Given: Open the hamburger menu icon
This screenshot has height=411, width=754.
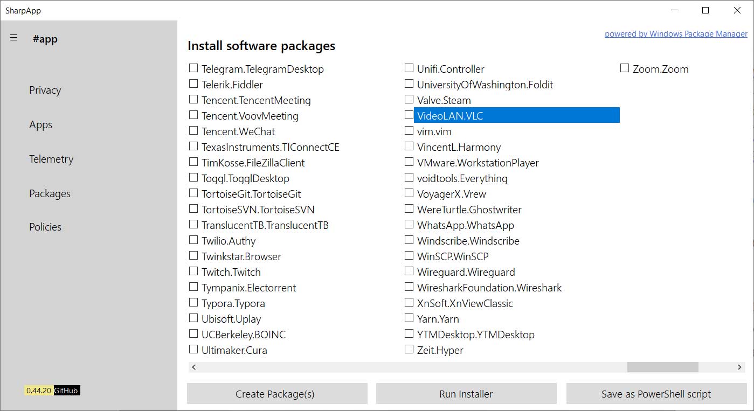Looking at the screenshot, I should coord(14,38).
